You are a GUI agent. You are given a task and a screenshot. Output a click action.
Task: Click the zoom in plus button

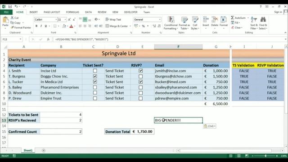pyautogui.click(x=277, y=156)
